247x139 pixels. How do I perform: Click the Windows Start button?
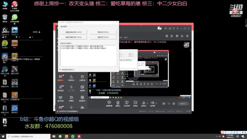pyautogui.click(x=3, y=136)
